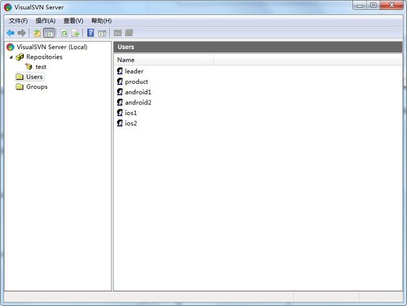This screenshot has height=306, width=407.
Task: Click the user icon beside android1
Action: click(120, 92)
